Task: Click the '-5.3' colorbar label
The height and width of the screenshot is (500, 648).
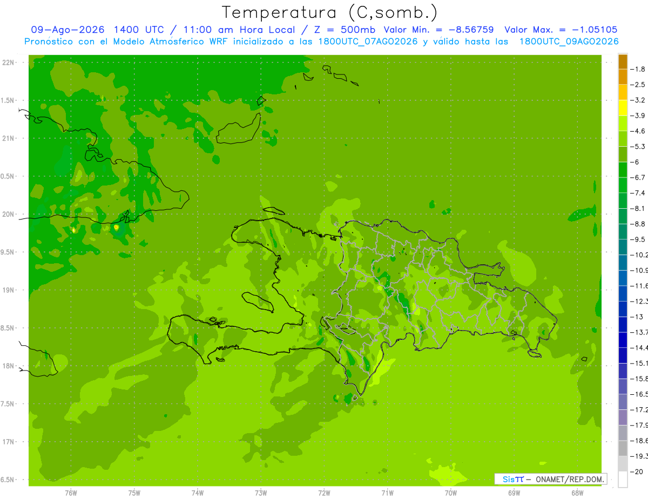Action: click(639, 147)
